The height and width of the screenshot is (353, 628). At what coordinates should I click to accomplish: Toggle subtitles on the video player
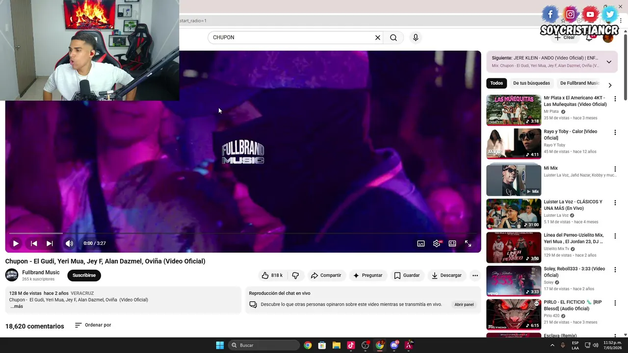pos(421,243)
